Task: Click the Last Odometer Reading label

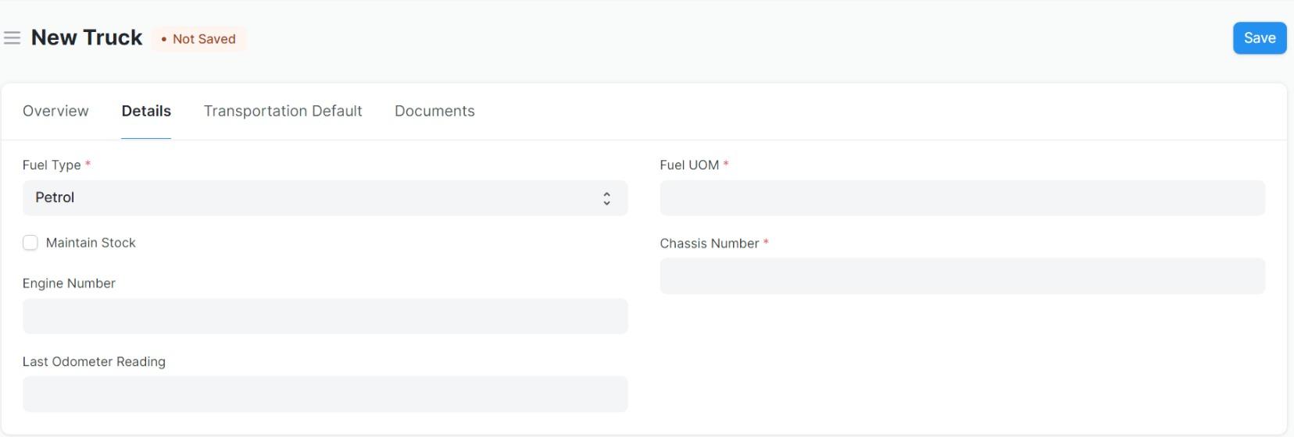Action: (x=94, y=361)
